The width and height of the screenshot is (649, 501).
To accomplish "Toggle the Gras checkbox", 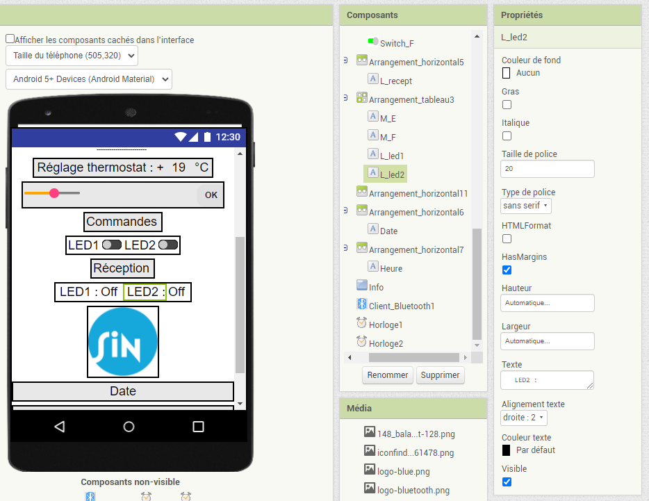I will [507, 105].
